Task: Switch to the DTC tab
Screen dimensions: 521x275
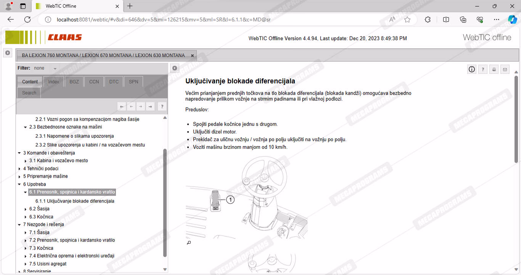Action: (114, 82)
